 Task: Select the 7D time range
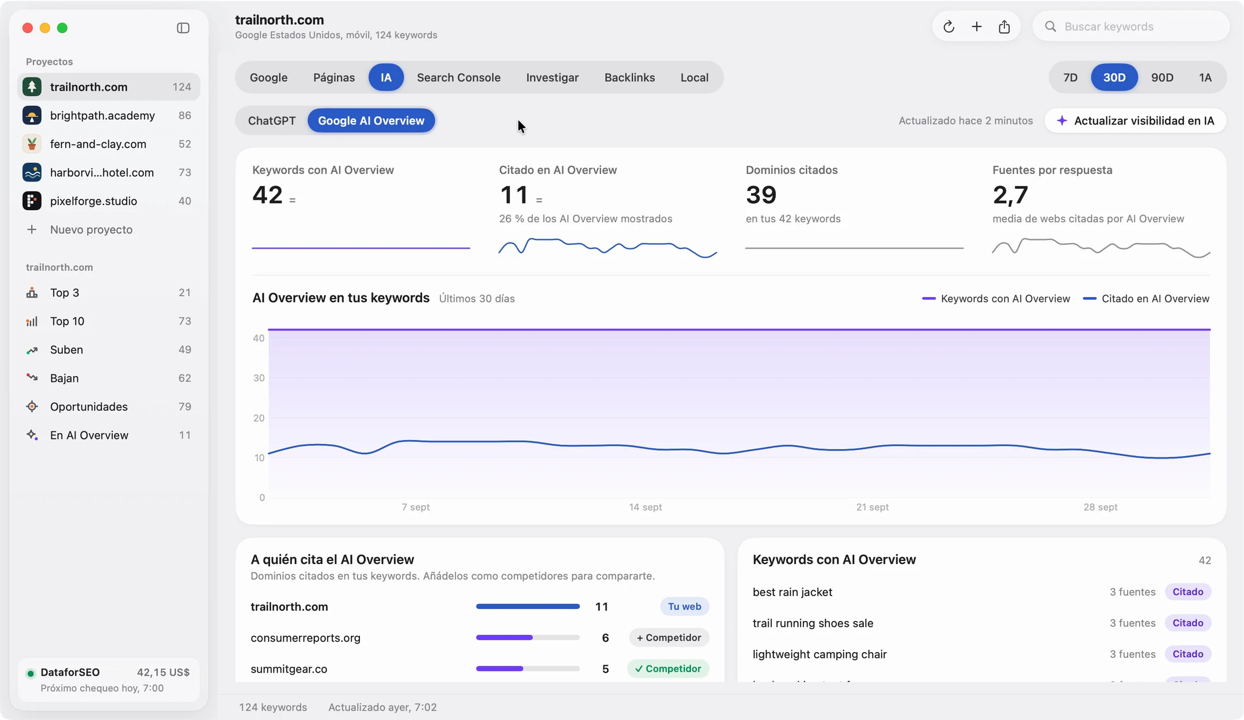pos(1070,77)
